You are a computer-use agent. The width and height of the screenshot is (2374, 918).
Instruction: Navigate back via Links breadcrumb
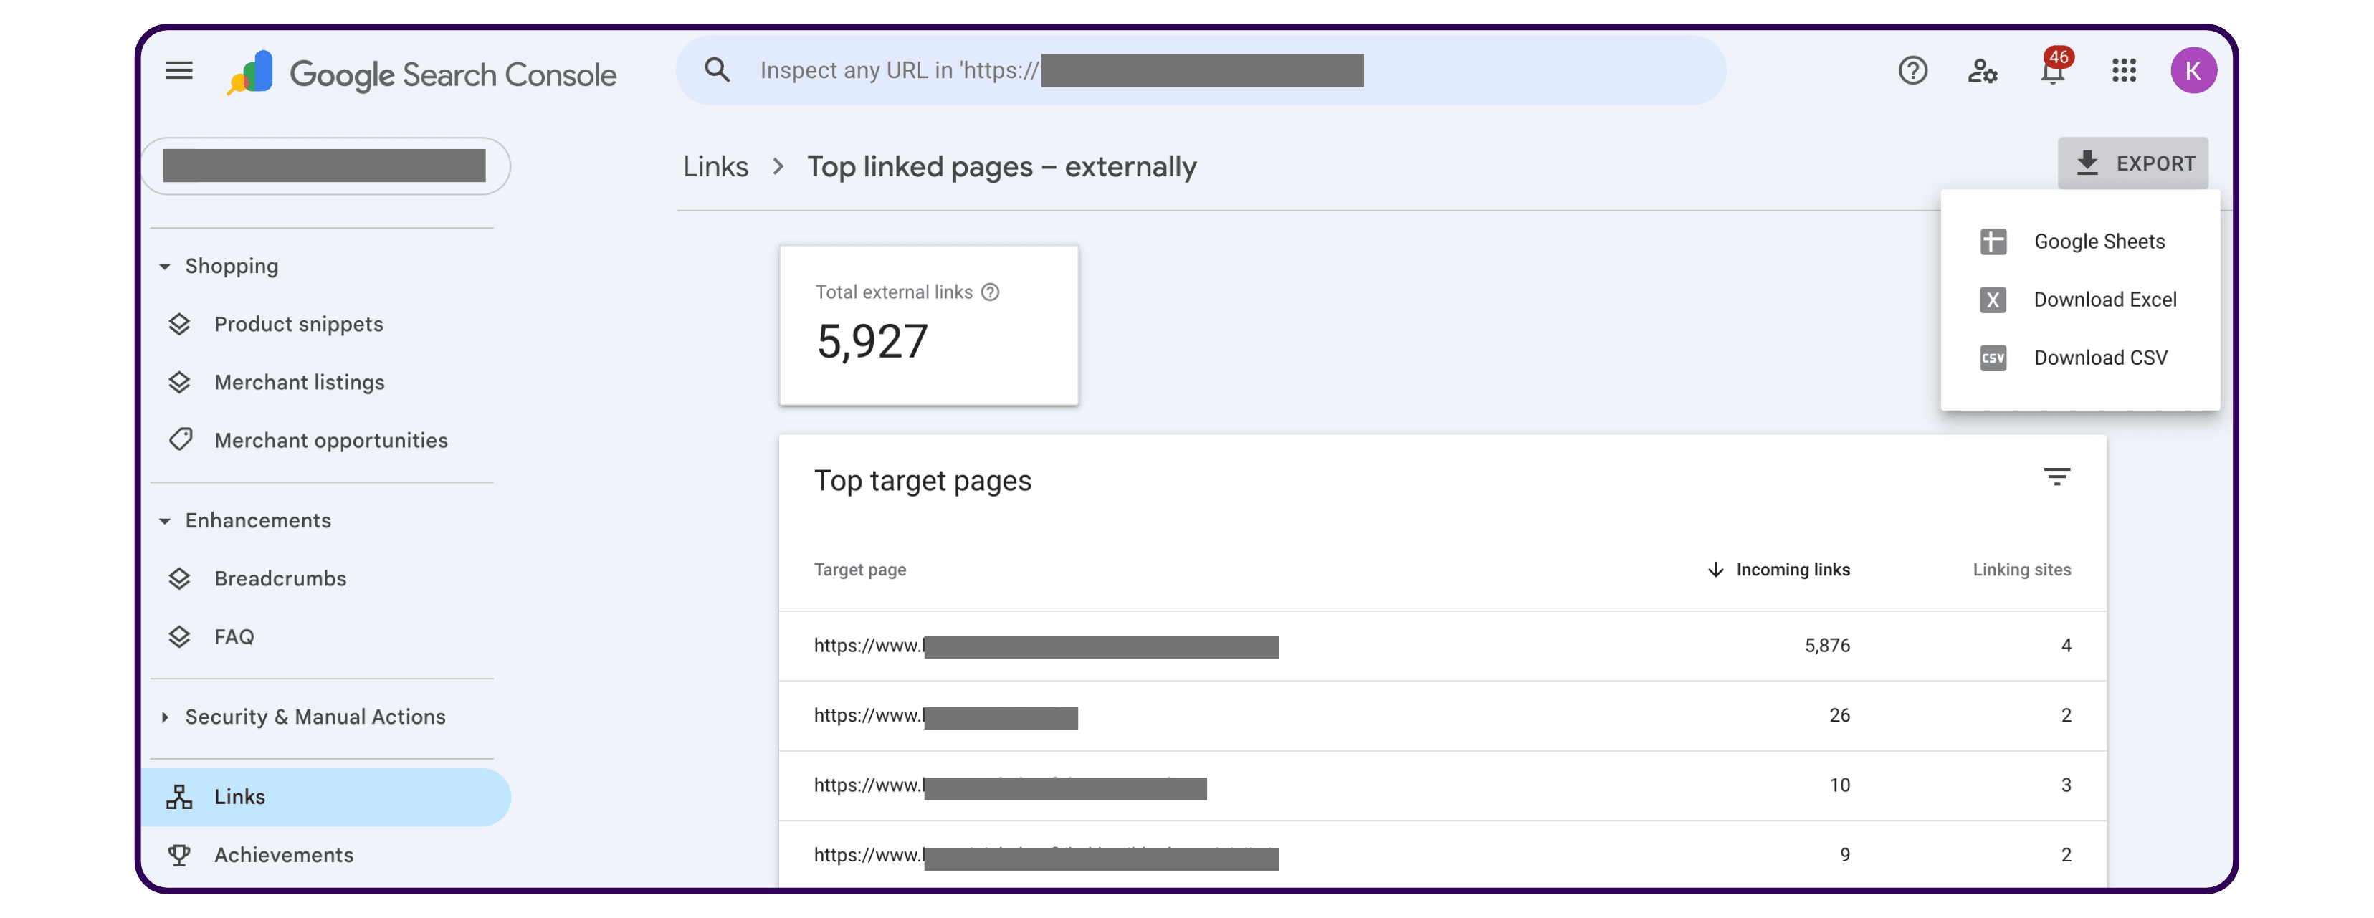point(715,167)
